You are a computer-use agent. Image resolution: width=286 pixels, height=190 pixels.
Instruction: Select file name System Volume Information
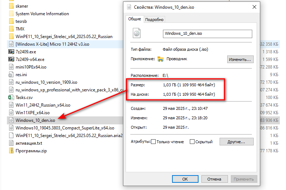point(42,14)
